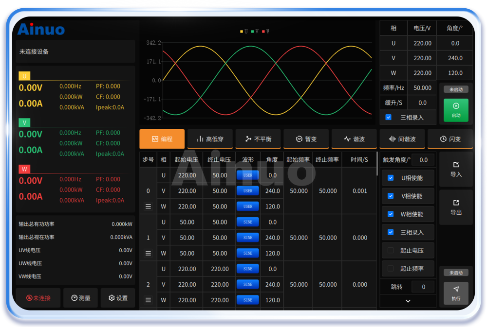Click the 导入 import icon button
The height and width of the screenshot is (327, 487).
tap(456, 169)
